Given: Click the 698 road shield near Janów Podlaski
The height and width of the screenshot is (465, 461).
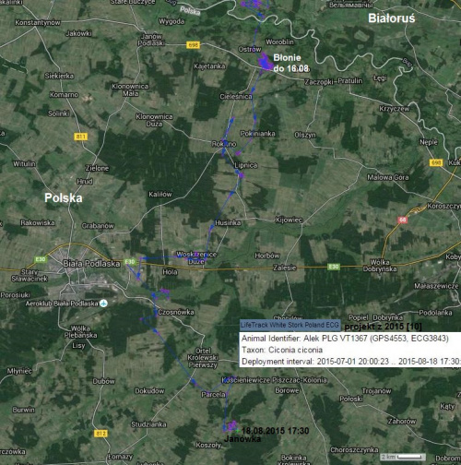Looking at the screenshot, I should [193, 45].
